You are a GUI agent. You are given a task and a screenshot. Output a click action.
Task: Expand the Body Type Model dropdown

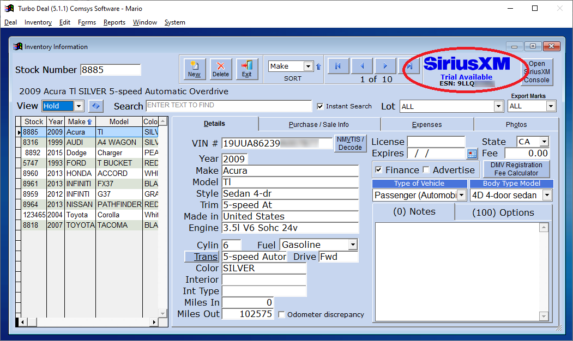[x=547, y=196]
